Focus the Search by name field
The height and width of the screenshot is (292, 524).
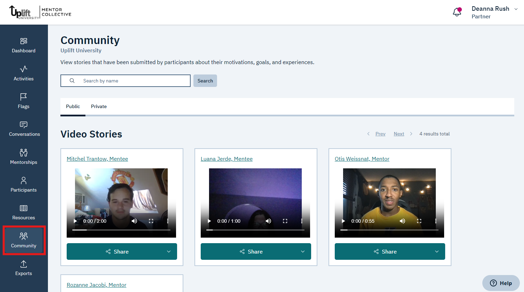click(125, 81)
